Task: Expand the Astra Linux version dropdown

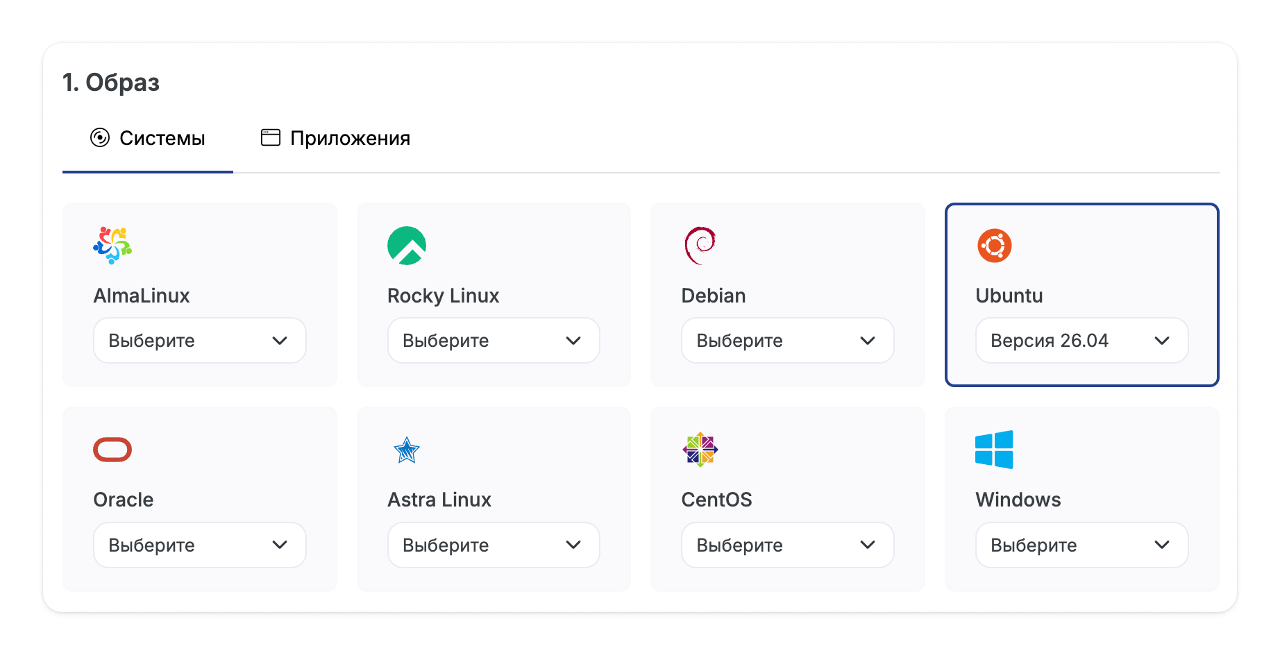Action: tap(494, 545)
